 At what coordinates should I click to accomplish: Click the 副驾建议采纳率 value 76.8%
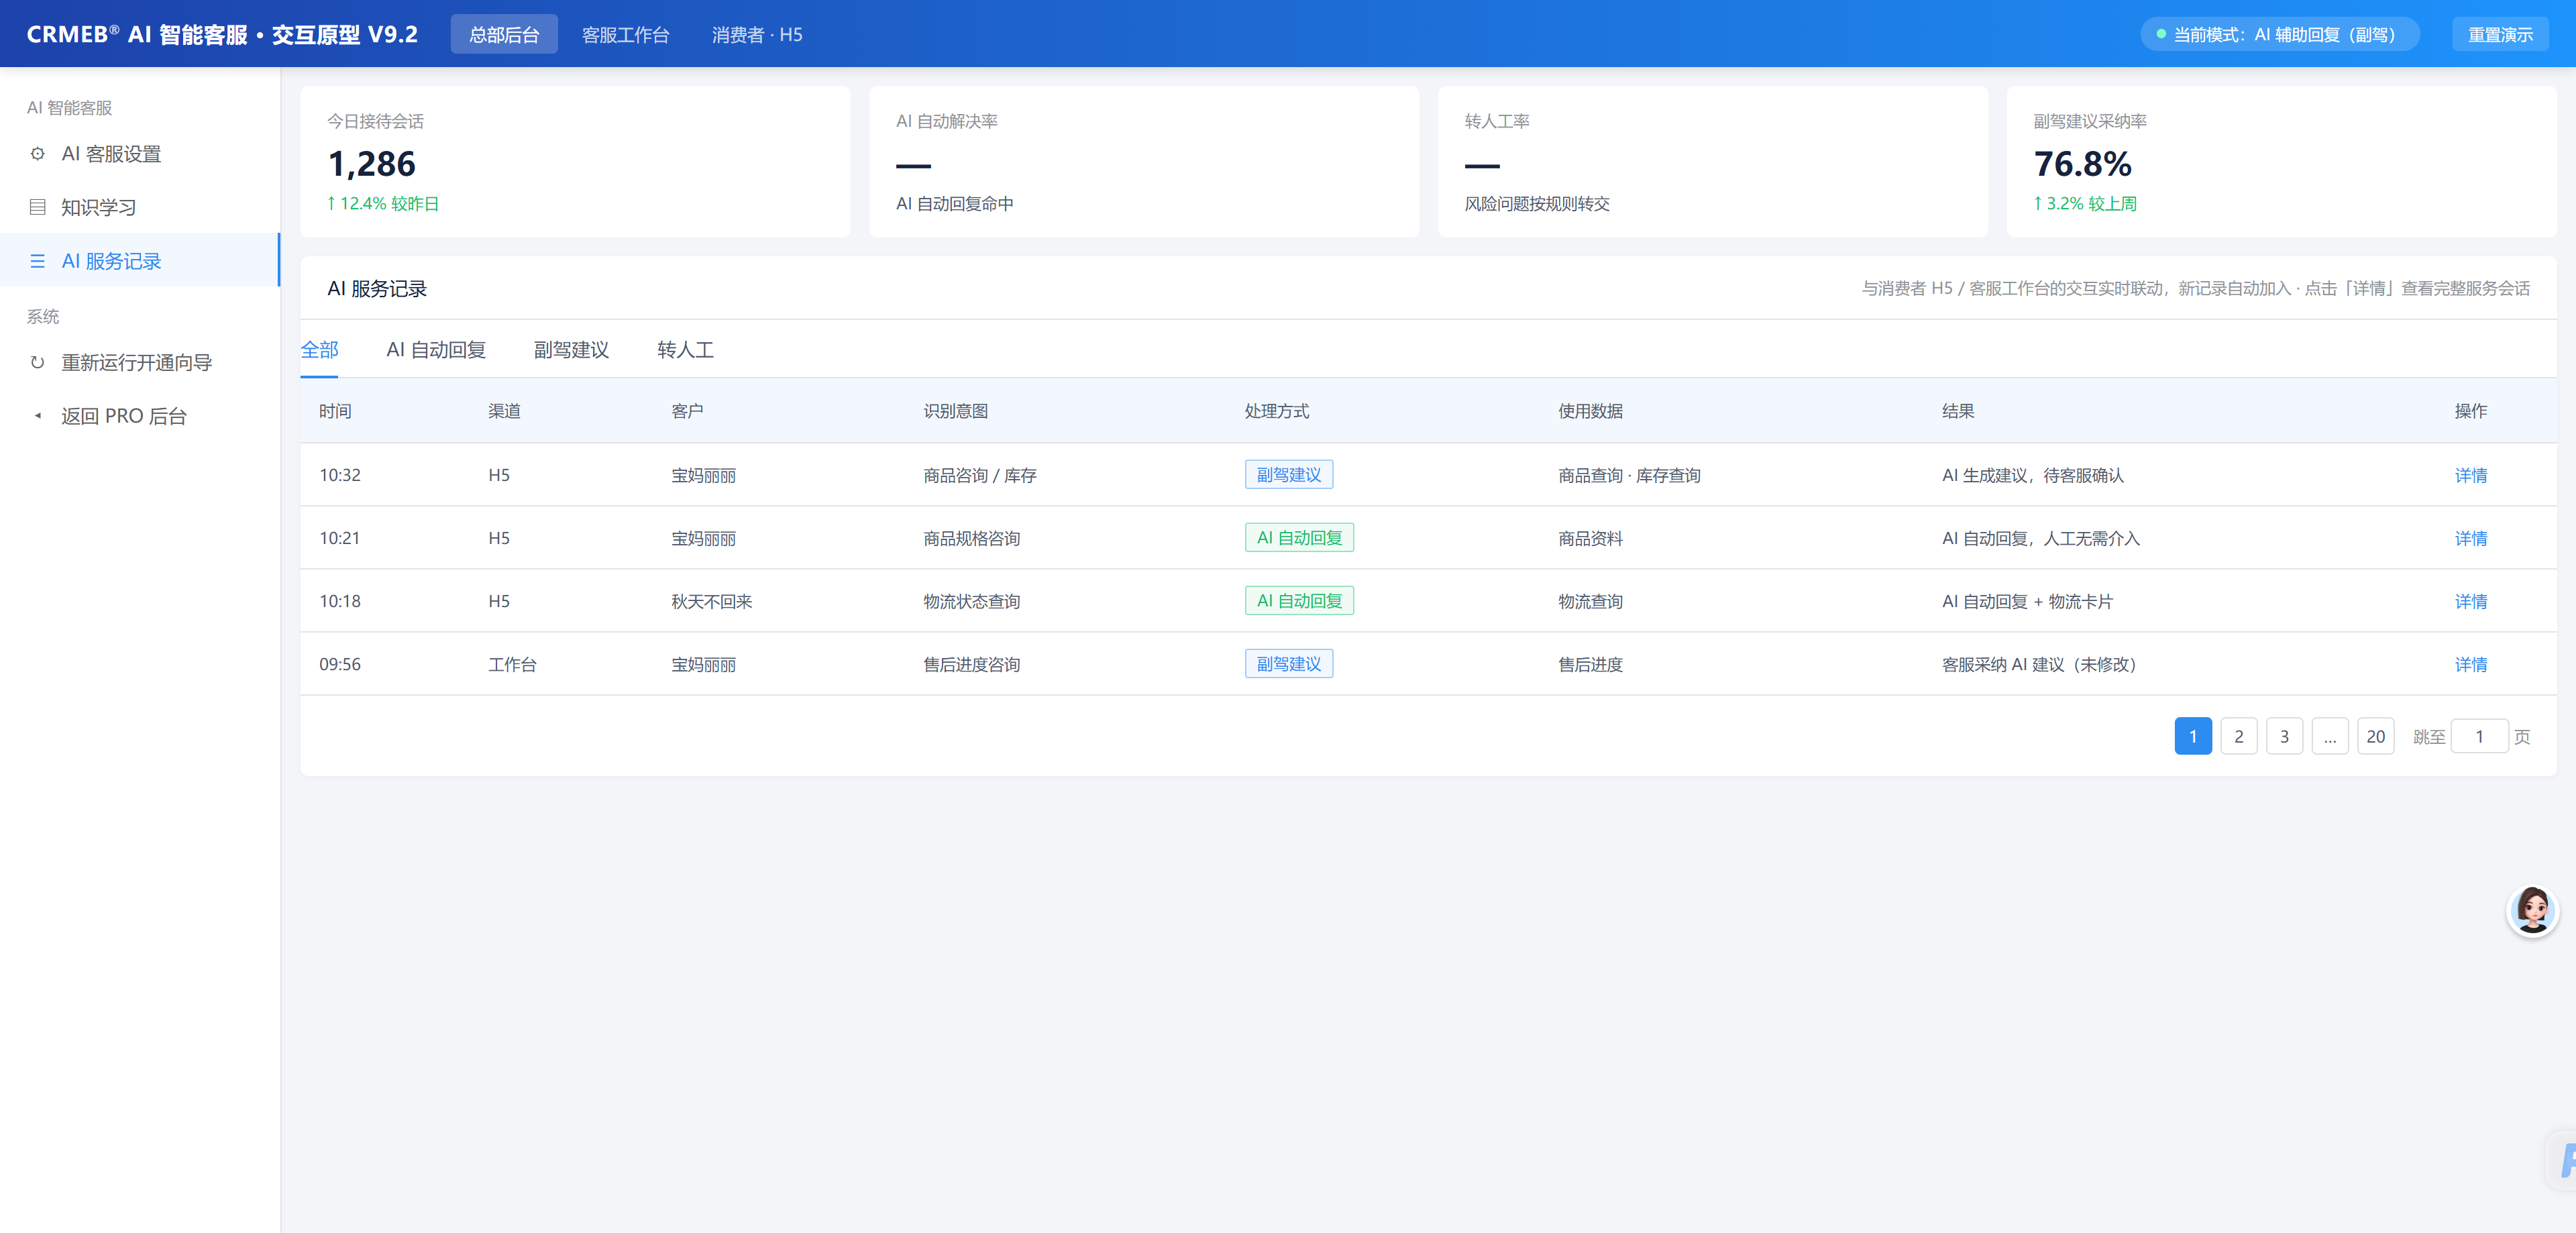tap(2082, 163)
